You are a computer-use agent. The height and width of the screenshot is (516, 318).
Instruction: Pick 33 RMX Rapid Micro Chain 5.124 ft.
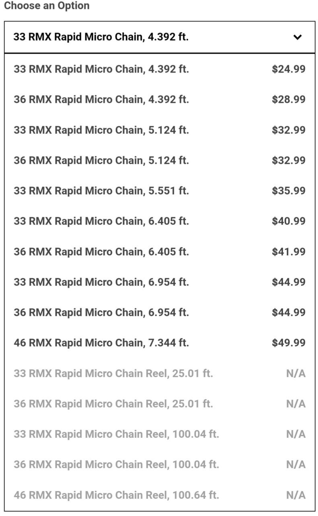(x=160, y=130)
